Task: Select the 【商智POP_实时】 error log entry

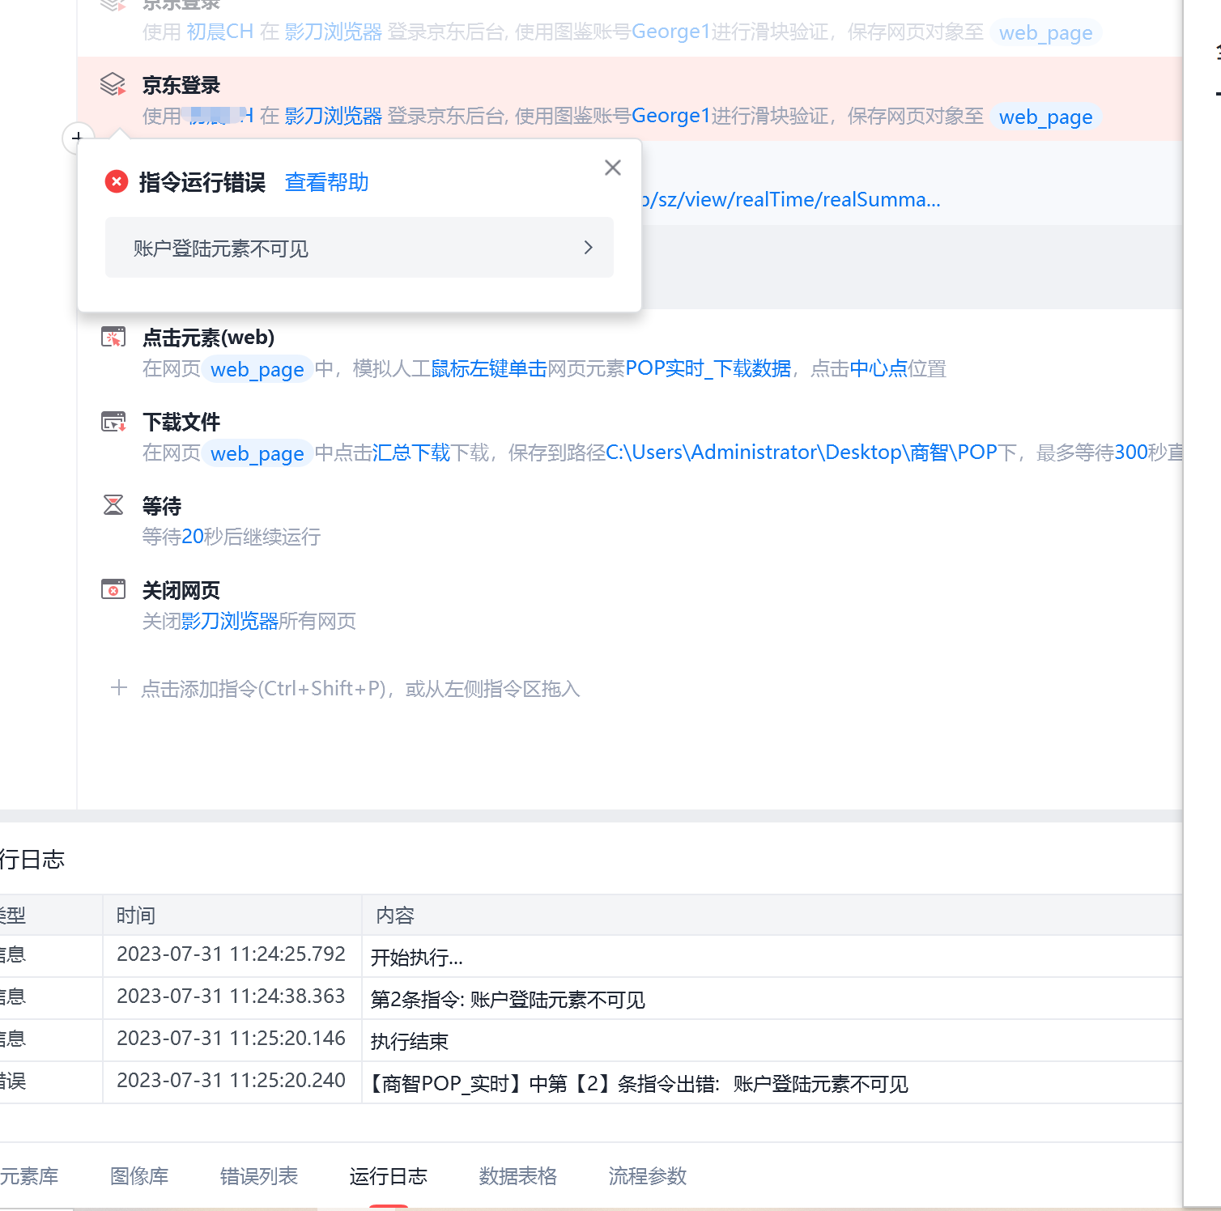Action: (x=640, y=1084)
